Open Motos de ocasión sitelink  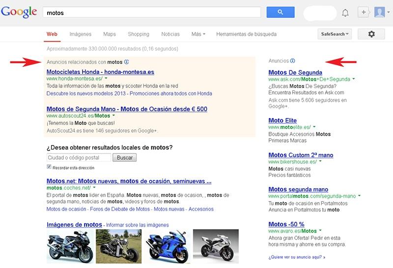tap(66, 209)
